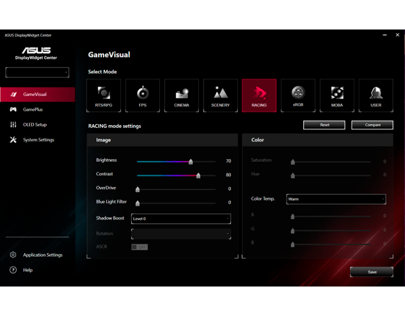Screen dimensions: 405x316
Task: Click the Contrast slider handle
Action: pos(198,176)
